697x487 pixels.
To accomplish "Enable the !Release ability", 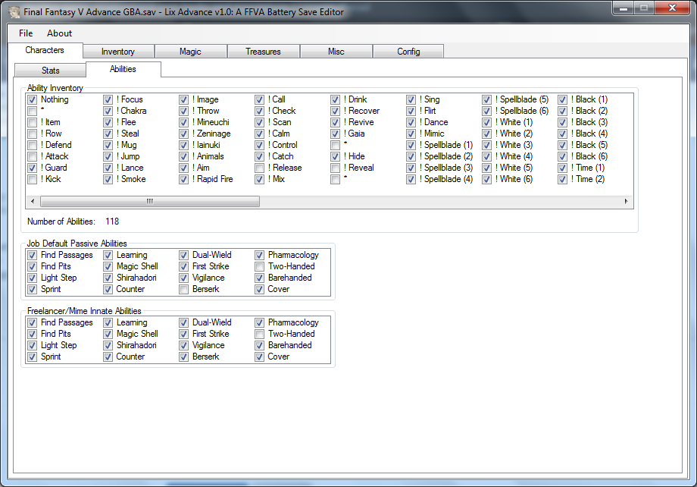I will [x=260, y=168].
